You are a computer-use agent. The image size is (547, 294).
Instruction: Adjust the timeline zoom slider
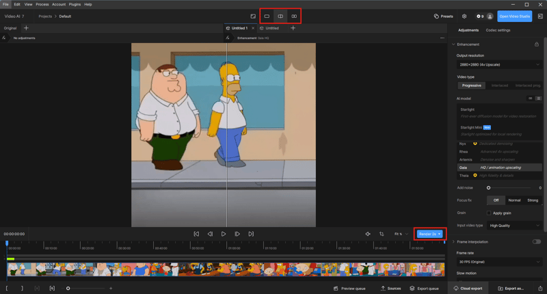point(68,289)
